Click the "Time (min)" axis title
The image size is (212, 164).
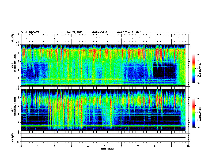click(107, 149)
